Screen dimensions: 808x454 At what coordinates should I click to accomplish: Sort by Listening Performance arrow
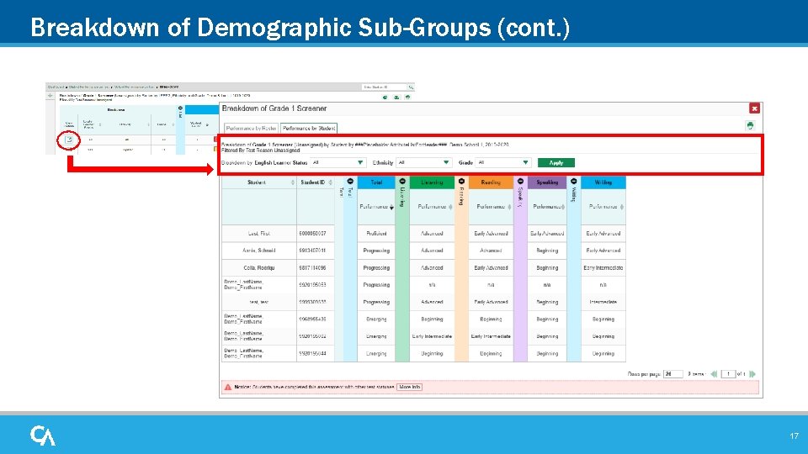pos(450,207)
